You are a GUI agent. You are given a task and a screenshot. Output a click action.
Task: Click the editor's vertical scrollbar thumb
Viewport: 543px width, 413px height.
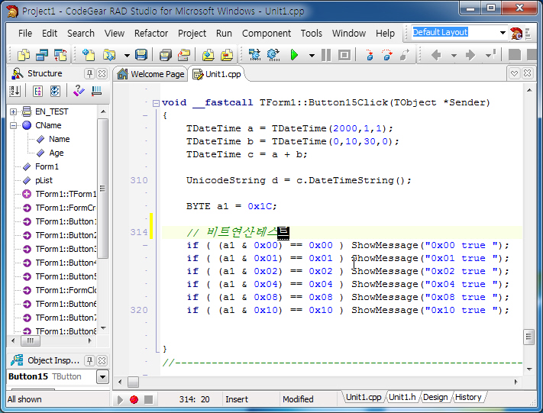(x=528, y=337)
